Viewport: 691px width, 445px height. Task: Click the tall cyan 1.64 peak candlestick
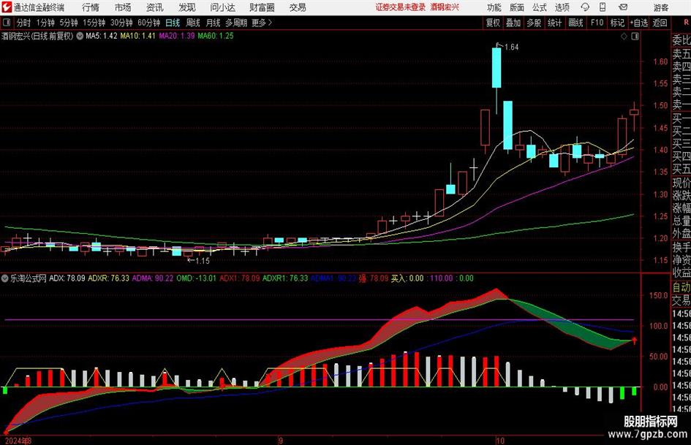[496, 67]
